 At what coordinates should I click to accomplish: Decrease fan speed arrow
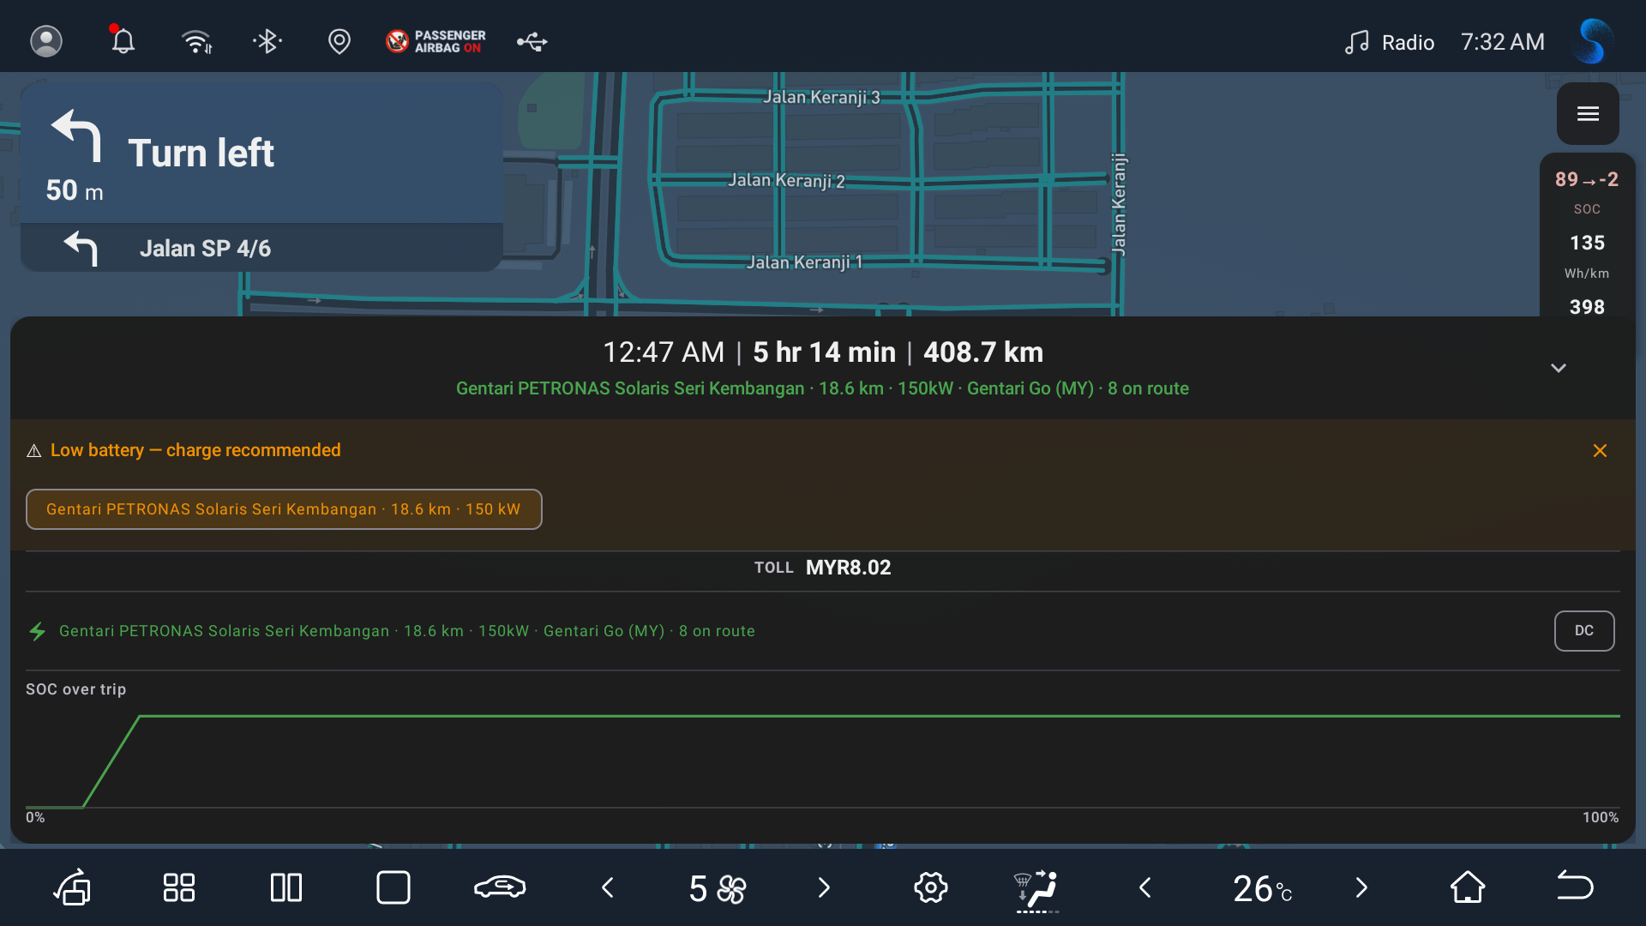tap(608, 887)
